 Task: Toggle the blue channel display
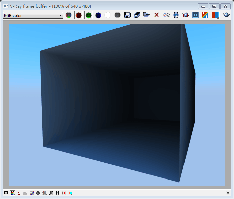[x=98, y=15]
